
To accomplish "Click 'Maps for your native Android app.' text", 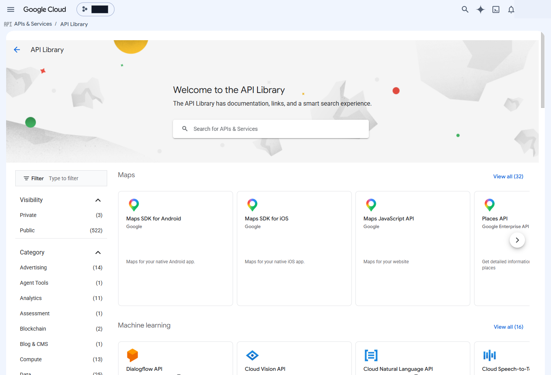I will click(x=161, y=262).
